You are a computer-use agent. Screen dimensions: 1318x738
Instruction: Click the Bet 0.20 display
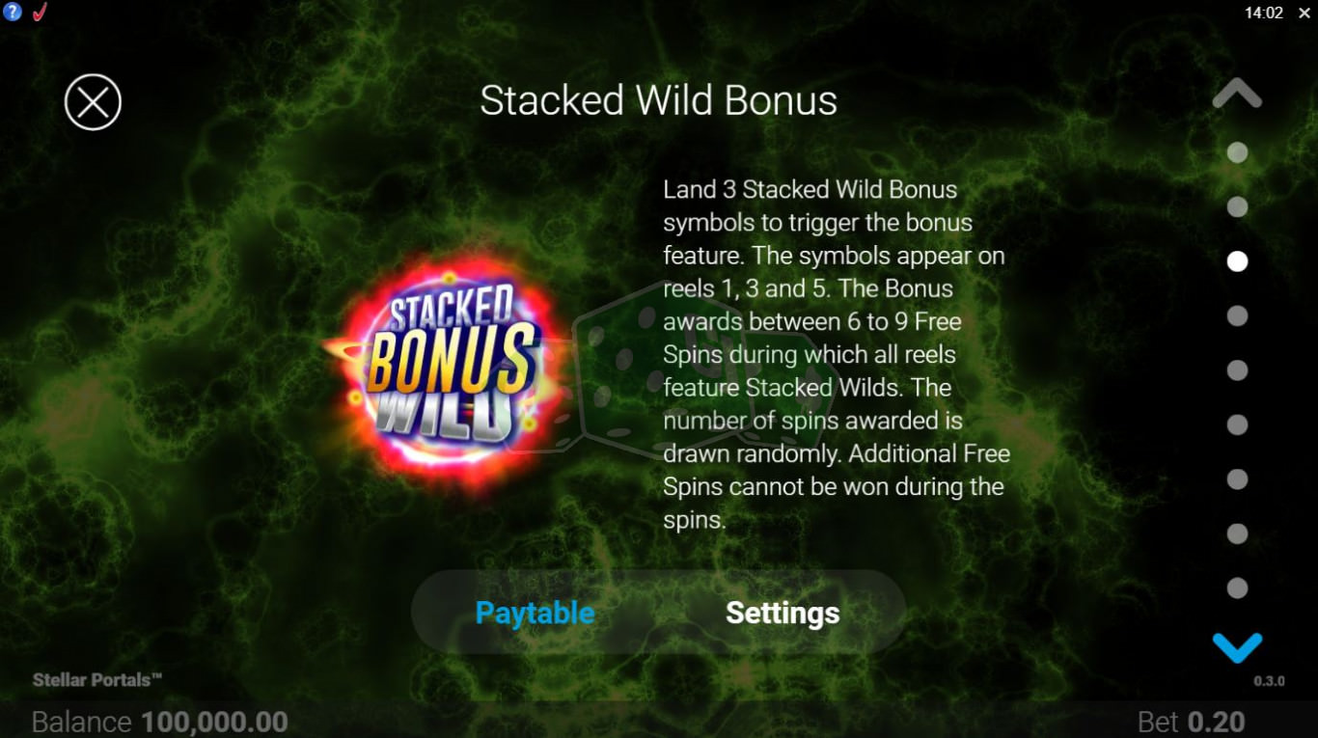click(x=1191, y=722)
